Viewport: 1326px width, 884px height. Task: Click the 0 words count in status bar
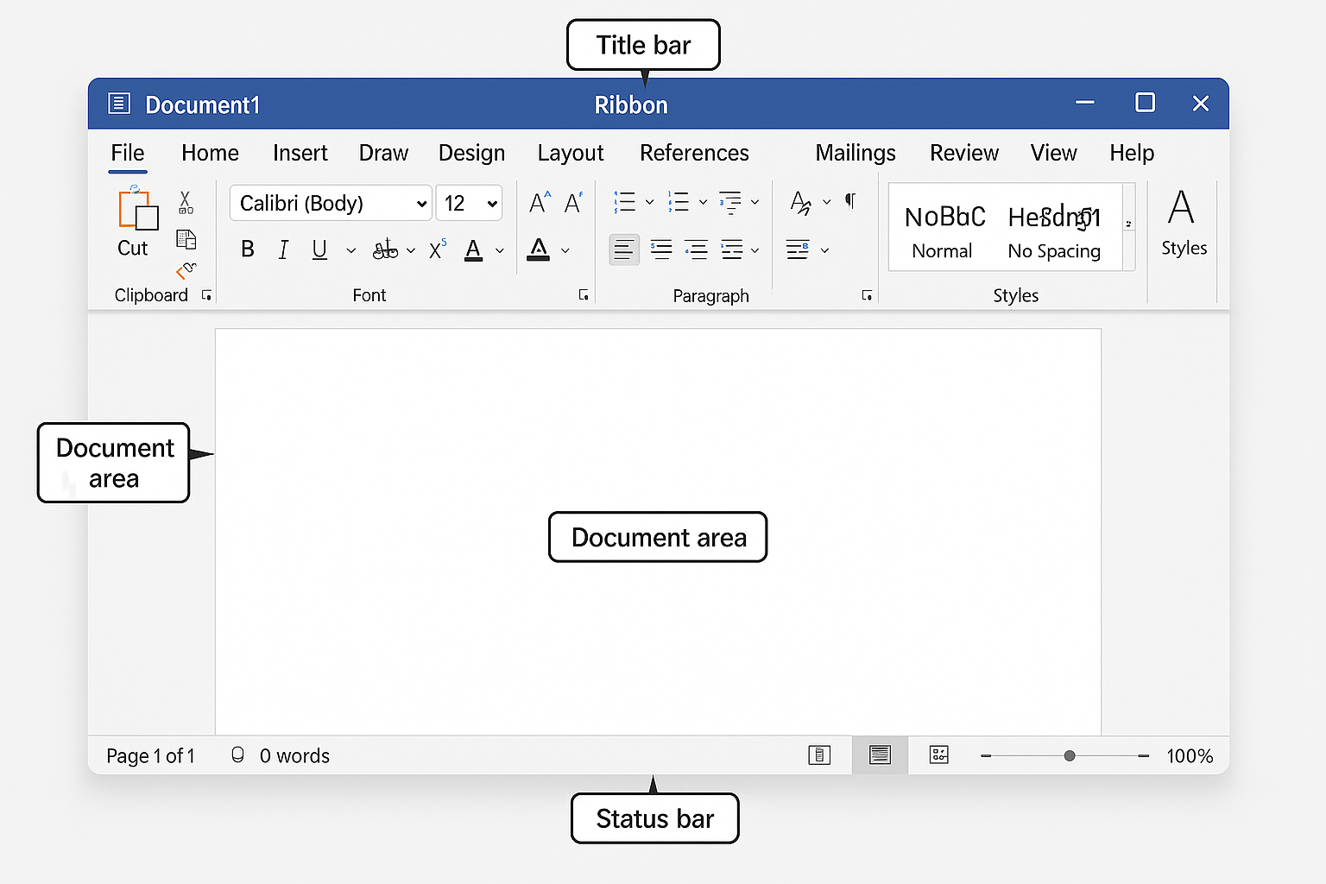tap(294, 756)
